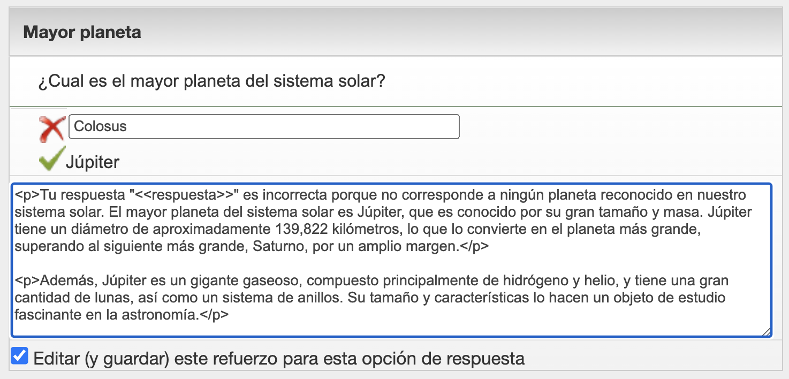The image size is (789, 379).
Task: Click the Mayor planeta header title
Action: pyautogui.click(x=82, y=32)
